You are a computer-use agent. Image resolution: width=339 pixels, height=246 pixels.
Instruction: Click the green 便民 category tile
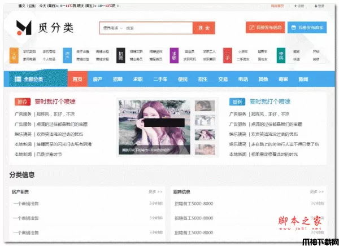(281, 55)
